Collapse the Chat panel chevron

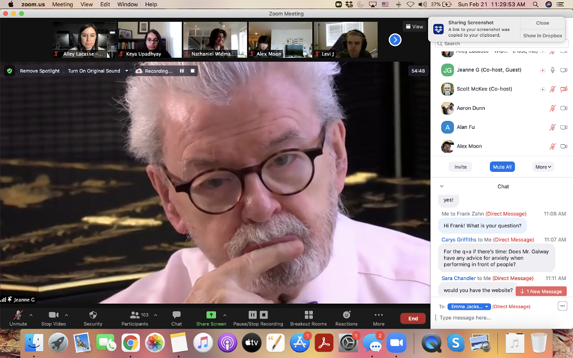(441, 186)
